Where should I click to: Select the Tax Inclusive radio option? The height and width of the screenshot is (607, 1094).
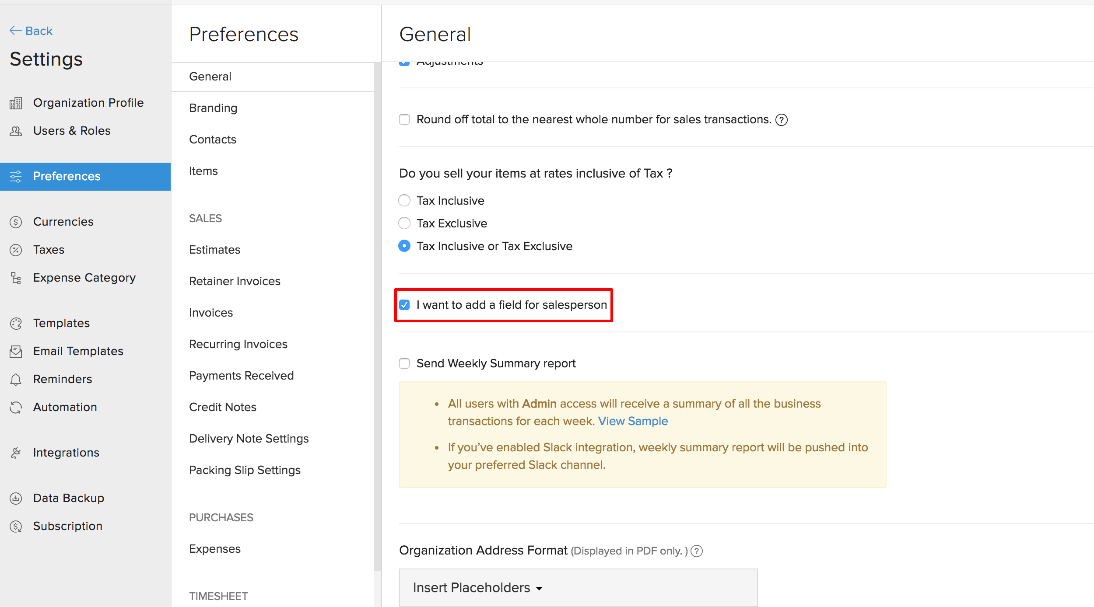pyautogui.click(x=404, y=201)
